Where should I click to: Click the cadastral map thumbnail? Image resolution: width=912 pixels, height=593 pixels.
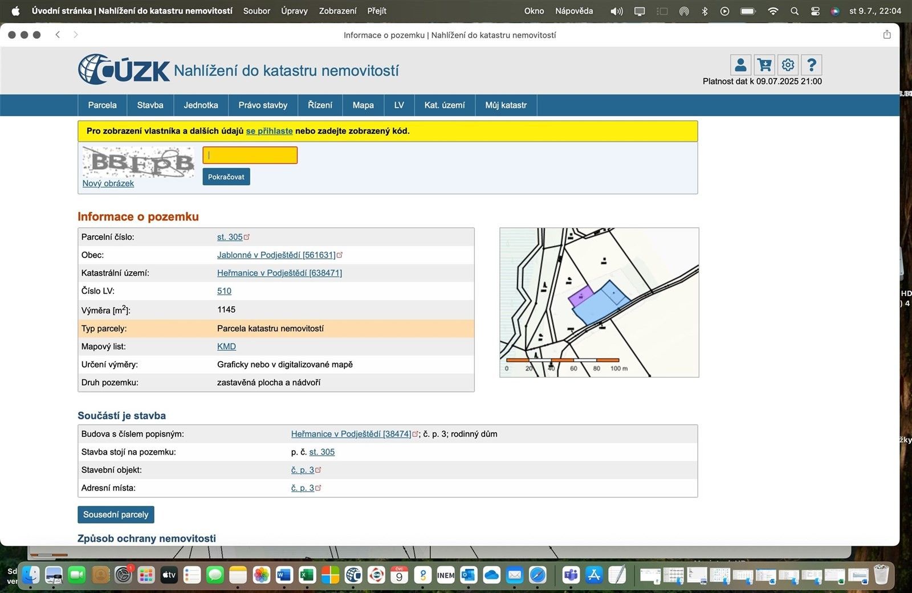click(x=599, y=302)
